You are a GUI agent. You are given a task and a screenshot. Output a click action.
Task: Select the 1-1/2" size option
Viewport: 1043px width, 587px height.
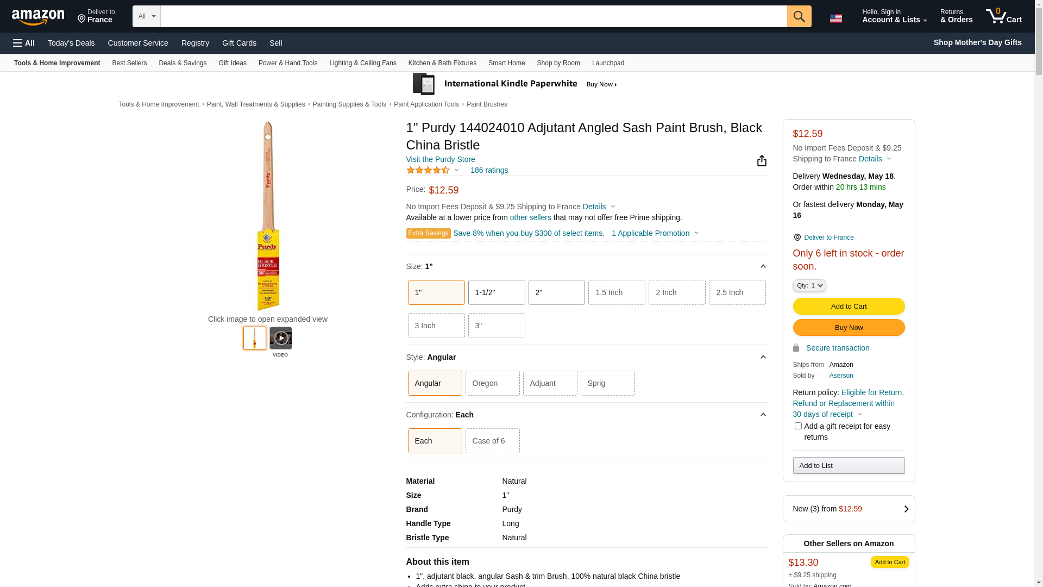[x=496, y=292]
